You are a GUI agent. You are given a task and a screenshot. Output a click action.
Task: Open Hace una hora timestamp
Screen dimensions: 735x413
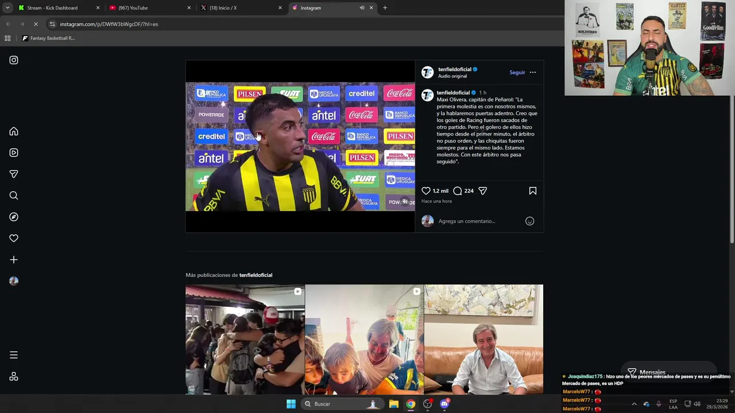click(436, 201)
